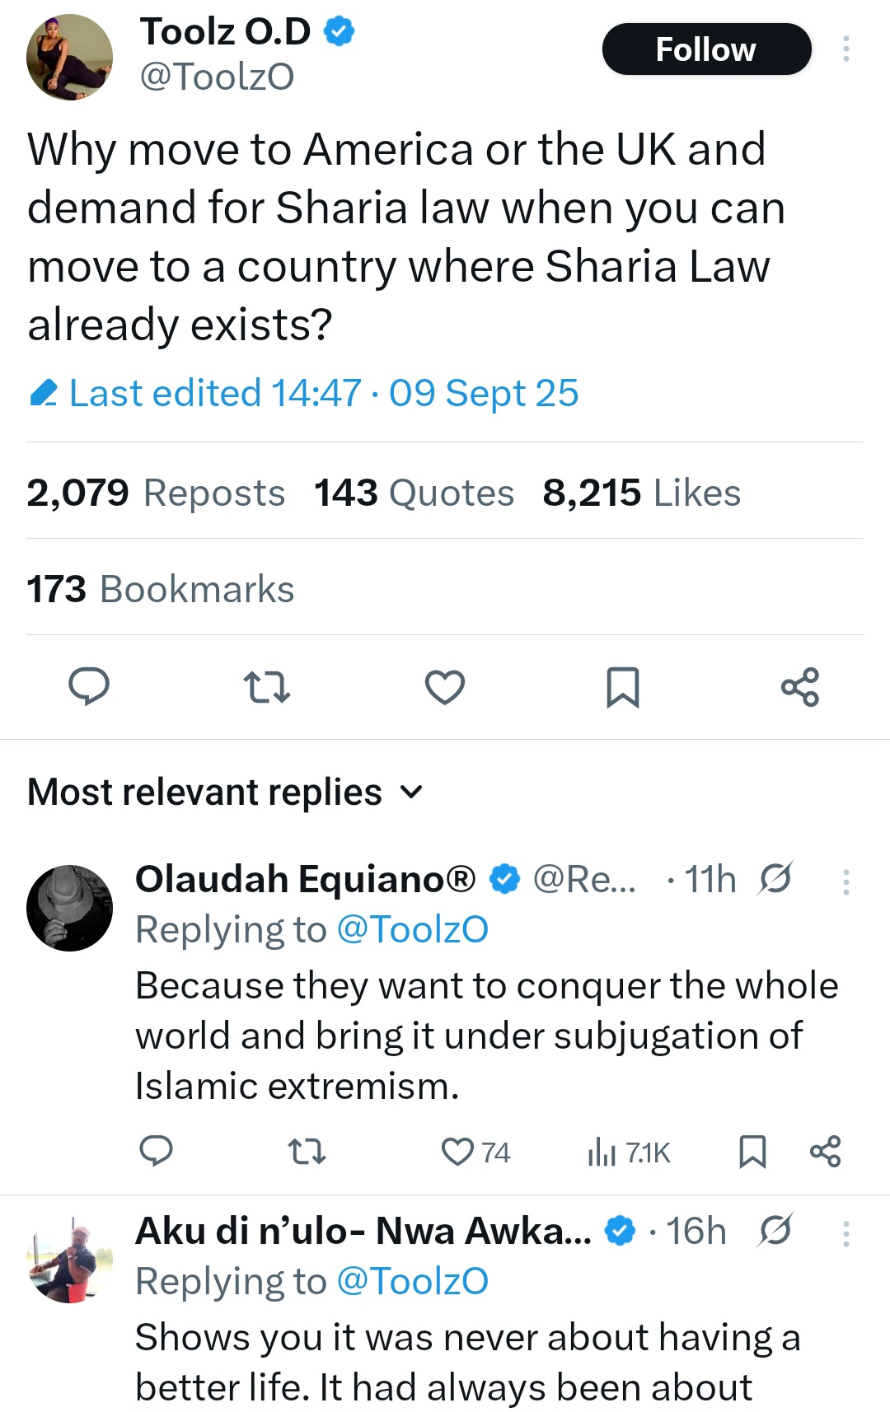This screenshot has height=1412, width=890.
Task: Follow Toolz O.D account
Action: point(706,49)
